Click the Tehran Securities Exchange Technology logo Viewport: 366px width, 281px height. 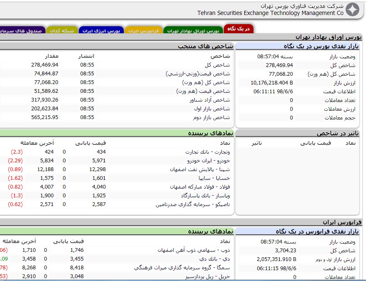[x=353, y=10]
